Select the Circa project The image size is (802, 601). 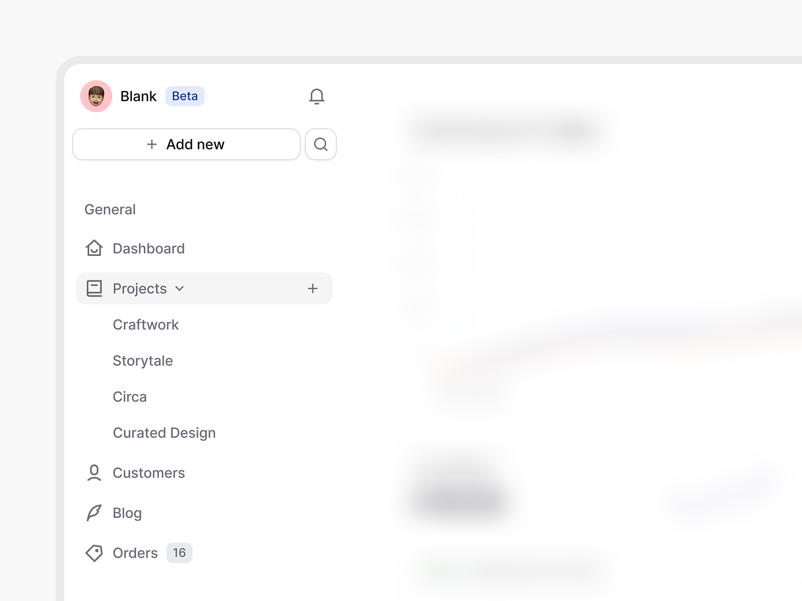point(129,397)
